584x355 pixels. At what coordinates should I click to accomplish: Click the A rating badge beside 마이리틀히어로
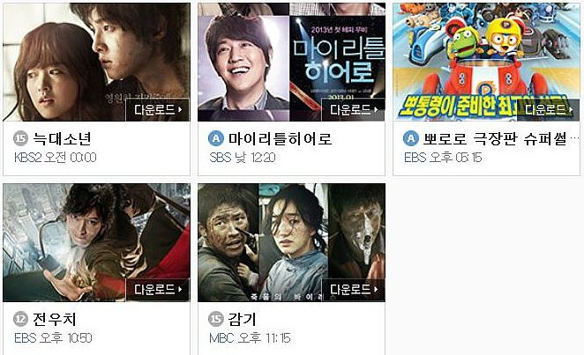coord(216,139)
